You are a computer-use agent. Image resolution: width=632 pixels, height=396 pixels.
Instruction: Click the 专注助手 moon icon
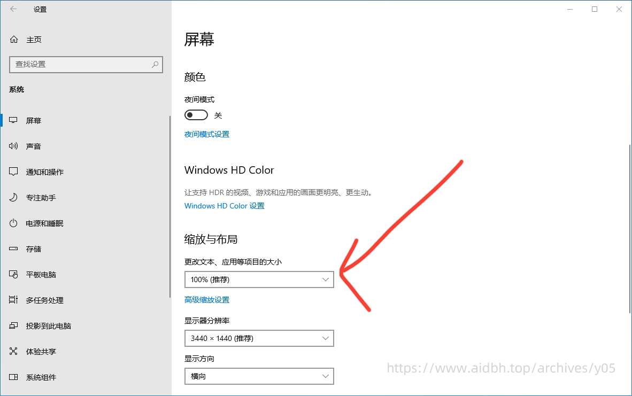point(14,198)
